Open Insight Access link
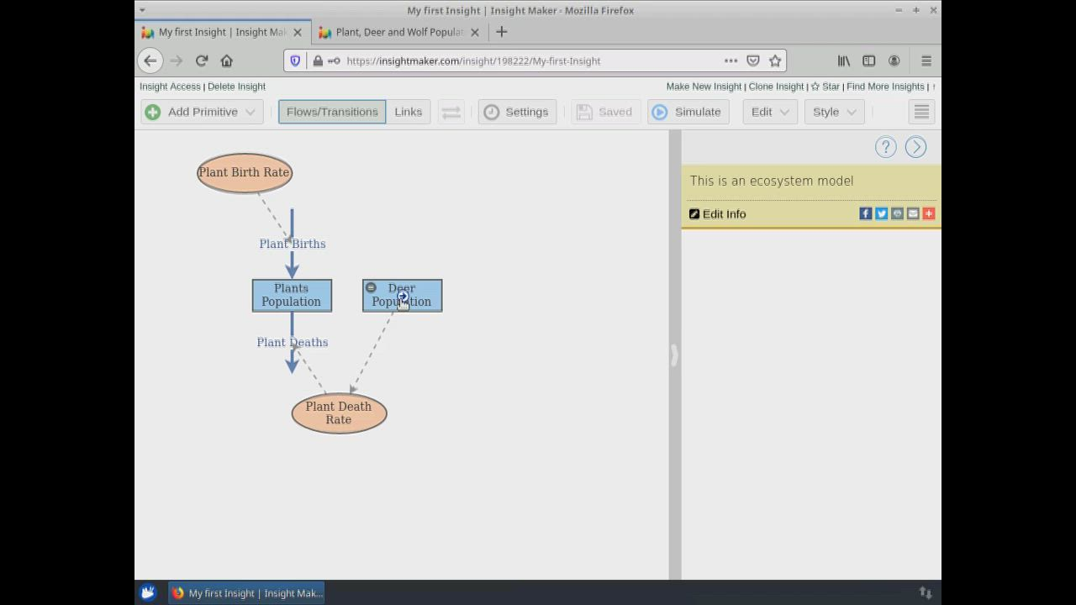This screenshot has height=605, width=1076. [x=170, y=87]
